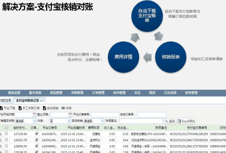
Task: Click the 查询 search button
Action: pyautogui.click(x=170, y=121)
